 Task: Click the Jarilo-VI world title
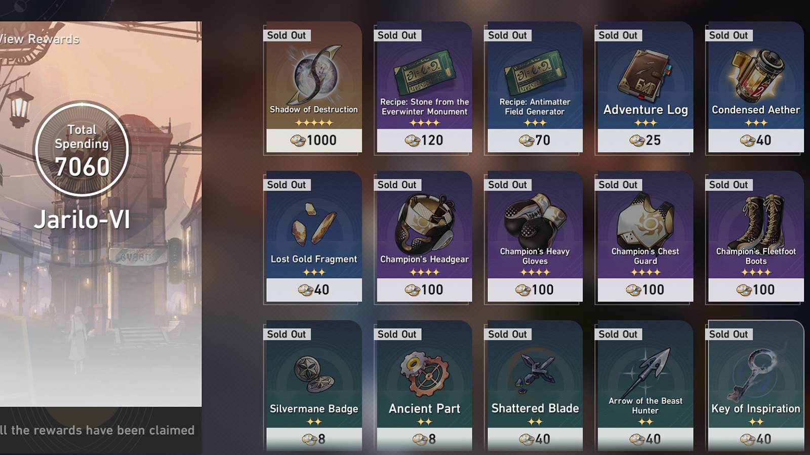pyautogui.click(x=82, y=219)
